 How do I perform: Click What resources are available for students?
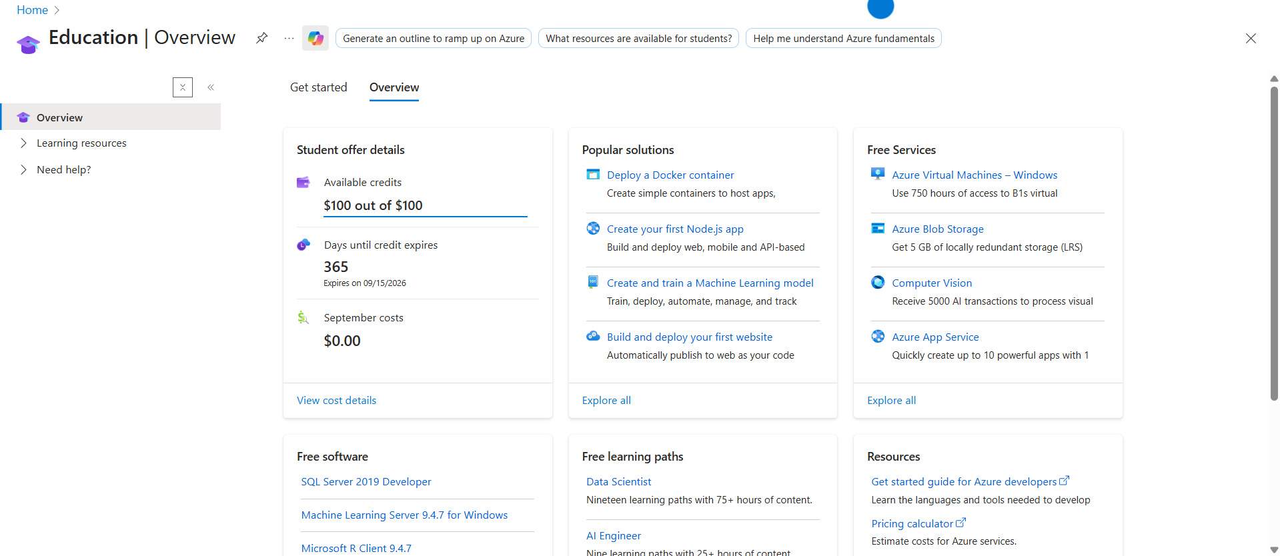point(638,39)
